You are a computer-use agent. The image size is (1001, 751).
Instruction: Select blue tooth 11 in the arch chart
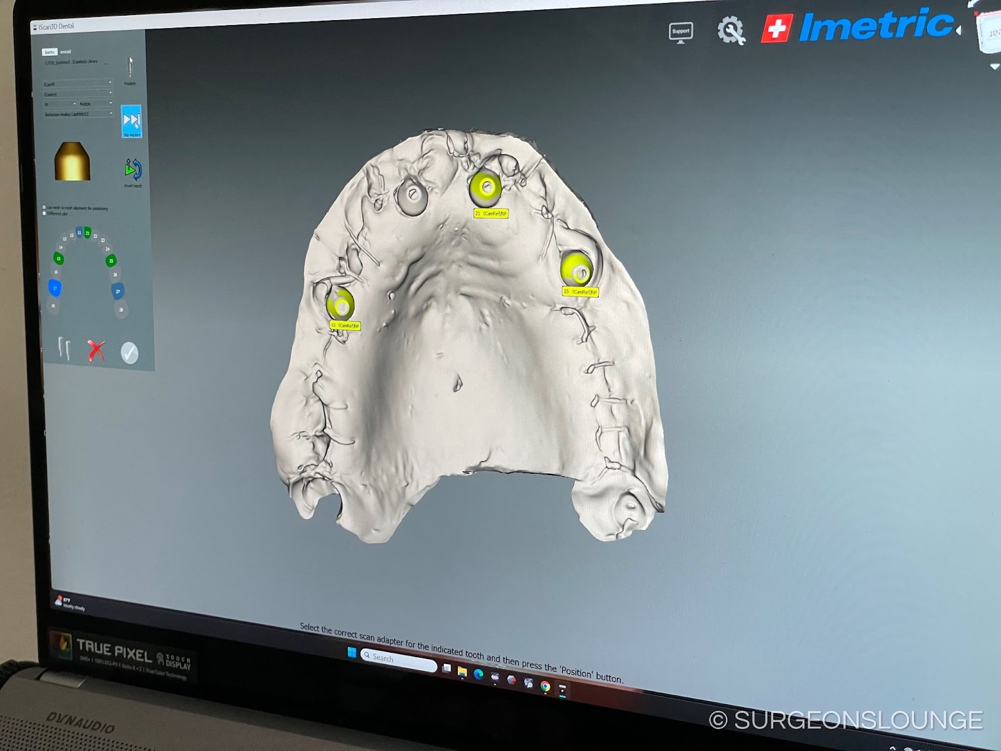pos(79,232)
